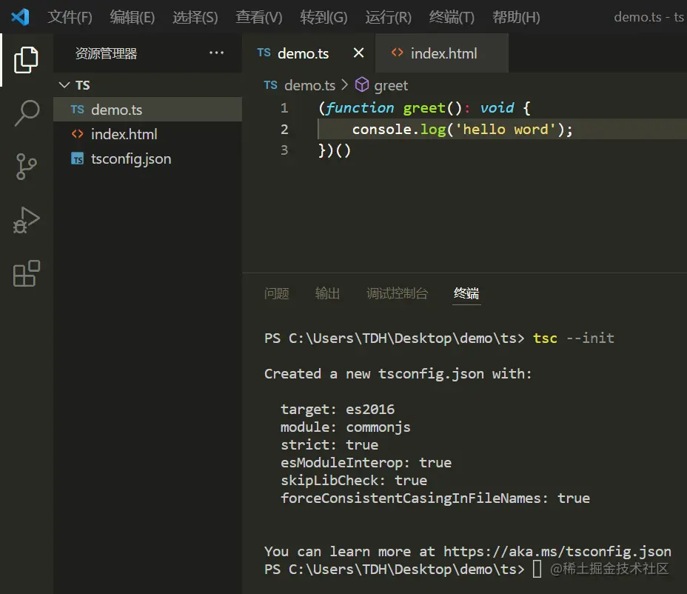
Task: Switch to the 调试控制台 panel tab
Action: (x=397, y=293)
